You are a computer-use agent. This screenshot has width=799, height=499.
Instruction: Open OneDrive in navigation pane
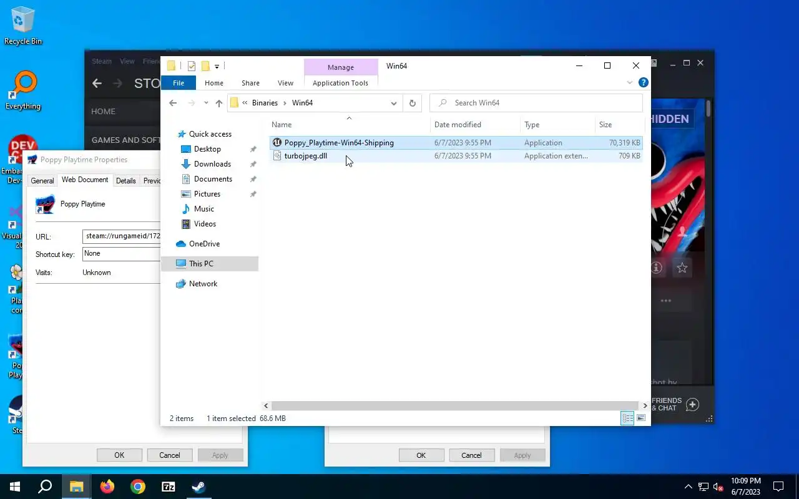(x=204, y=244)
